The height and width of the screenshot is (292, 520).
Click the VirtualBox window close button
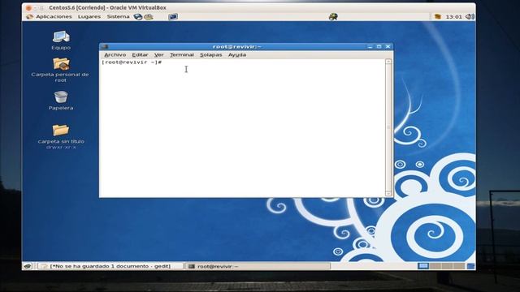(x=28, y=7)
